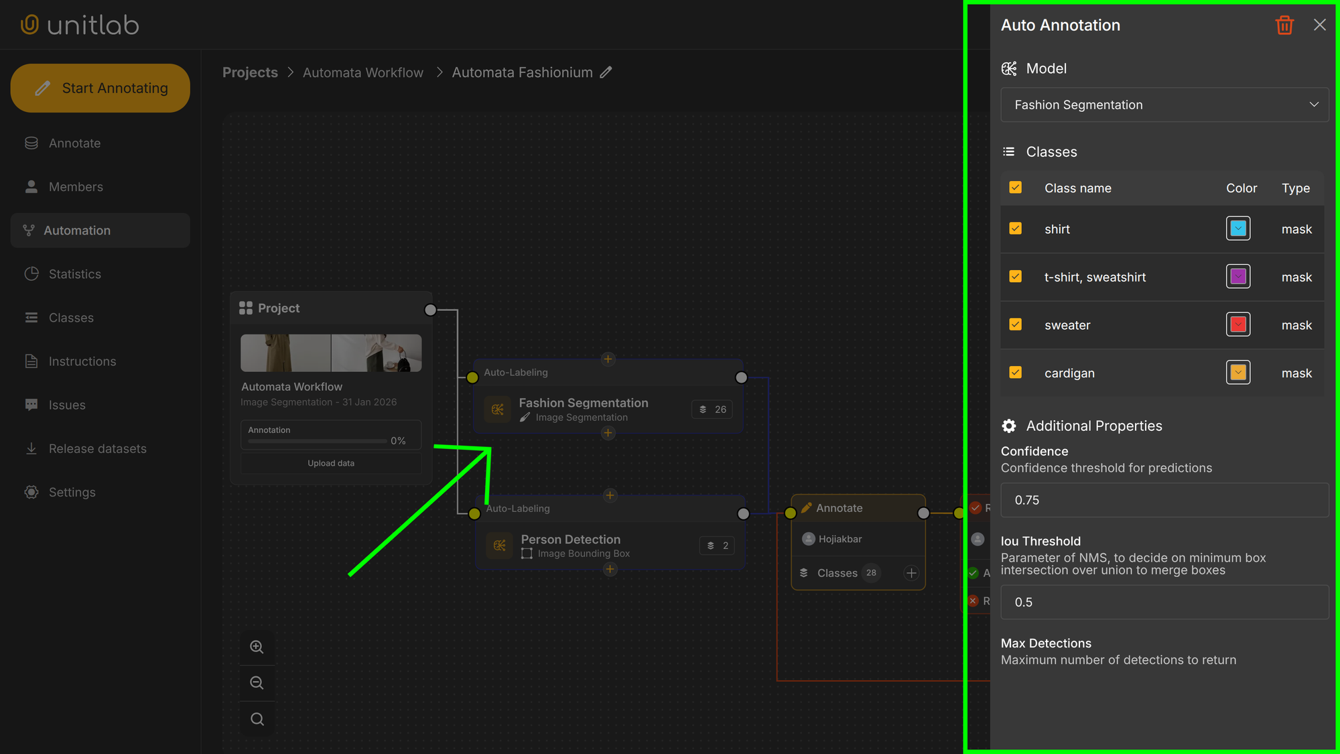Click the layers badge on Person Detection node

[716, 546]
